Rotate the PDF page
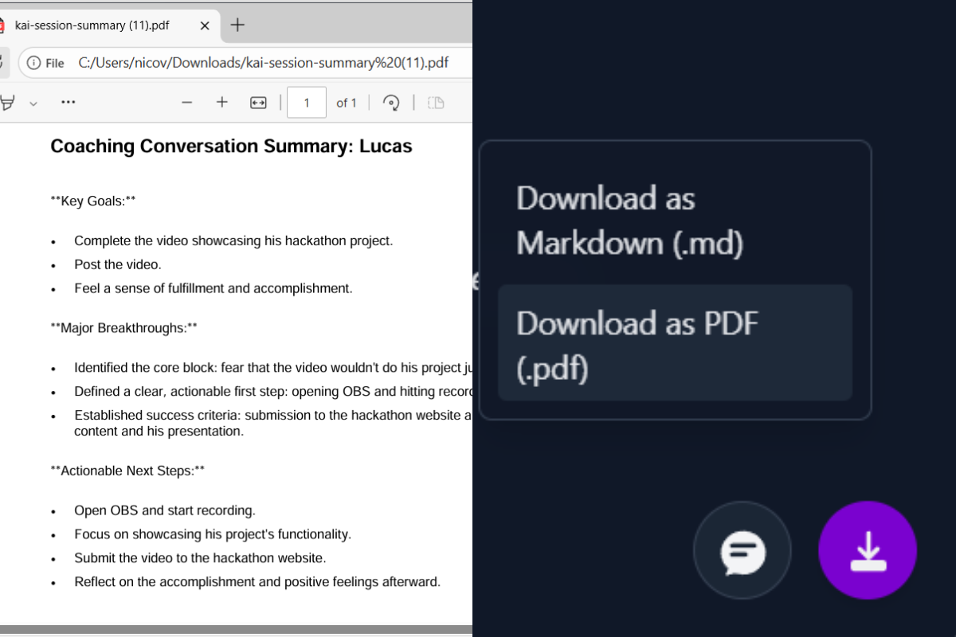 (x=391, y=103)
